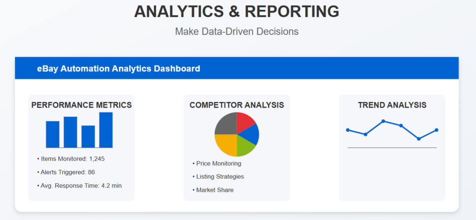Click the tallest bar in the bar chart
Image resolution: width=476 pixels, height=220 pixels.
click(106, 130)
